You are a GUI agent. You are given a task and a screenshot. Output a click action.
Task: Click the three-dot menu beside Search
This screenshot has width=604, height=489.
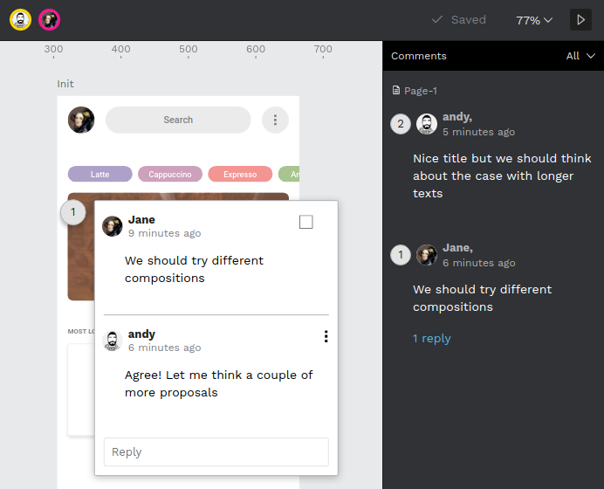[275, 120]
